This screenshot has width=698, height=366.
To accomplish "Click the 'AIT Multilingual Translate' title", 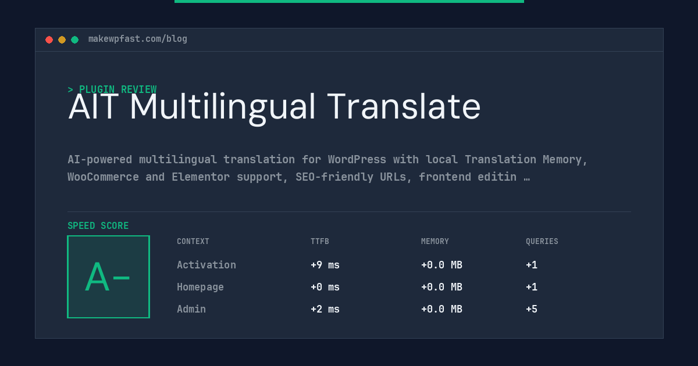I will [x=275, y=107].
